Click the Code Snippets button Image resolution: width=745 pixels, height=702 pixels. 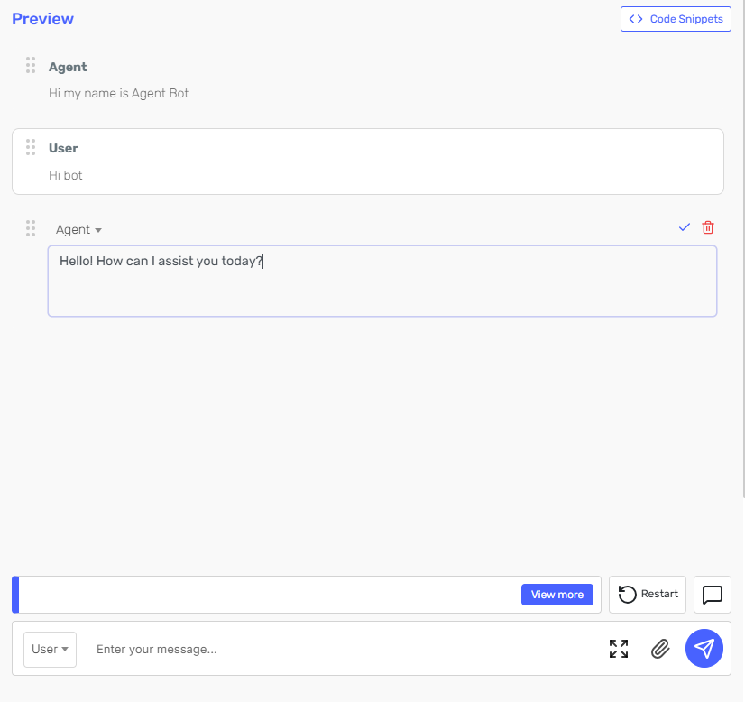676,19
